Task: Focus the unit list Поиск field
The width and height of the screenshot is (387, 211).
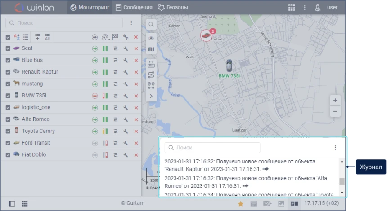Action: (x=64, y=23)
